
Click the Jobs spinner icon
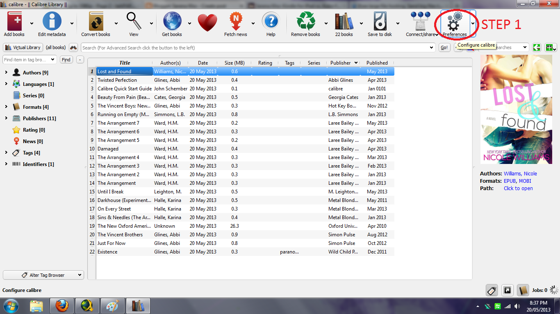[x=554, y=290]
